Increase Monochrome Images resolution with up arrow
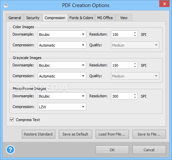The image size is (172, 160). (135, 95)
